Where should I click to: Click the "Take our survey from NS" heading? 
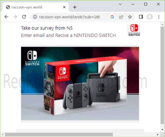[47, 28]
